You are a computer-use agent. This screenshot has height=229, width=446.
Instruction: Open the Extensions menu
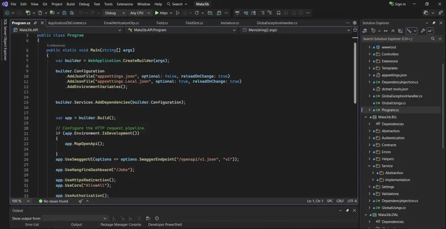point(125,4)
